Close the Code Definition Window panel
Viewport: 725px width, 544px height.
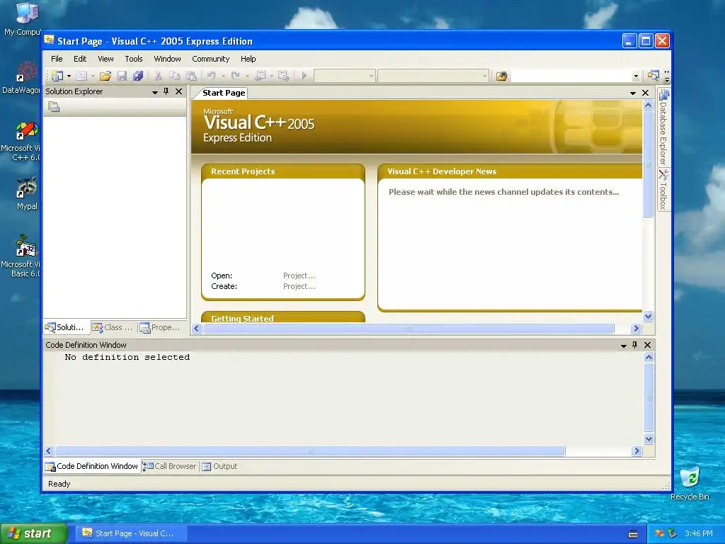647,345
